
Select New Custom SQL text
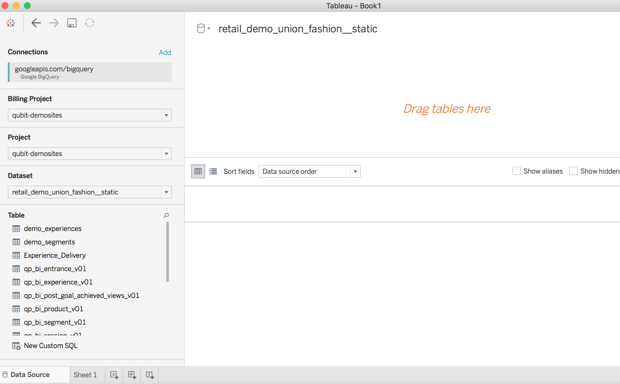tap(51, 346)
